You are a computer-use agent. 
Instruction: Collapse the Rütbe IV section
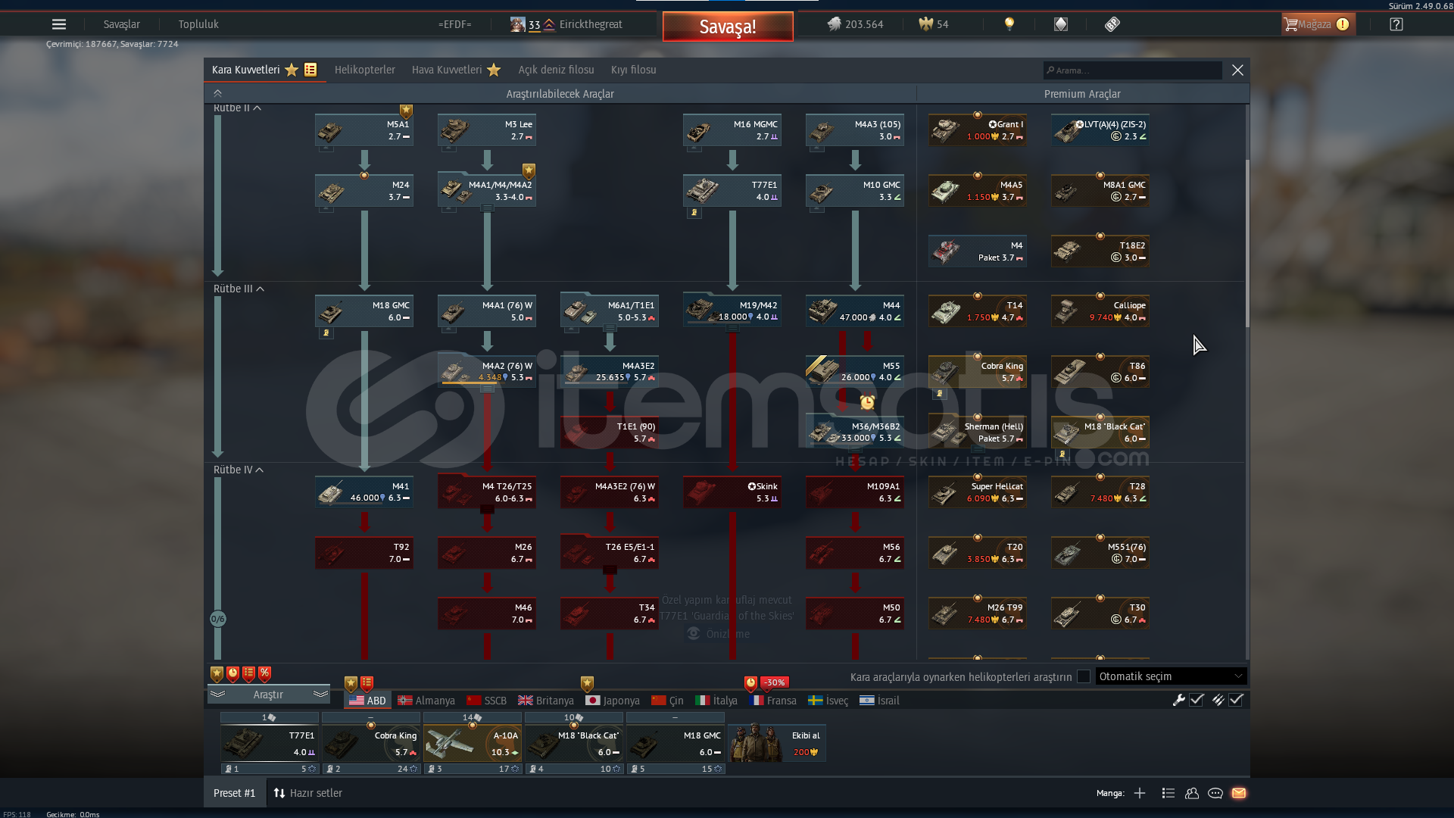(260, 470)
